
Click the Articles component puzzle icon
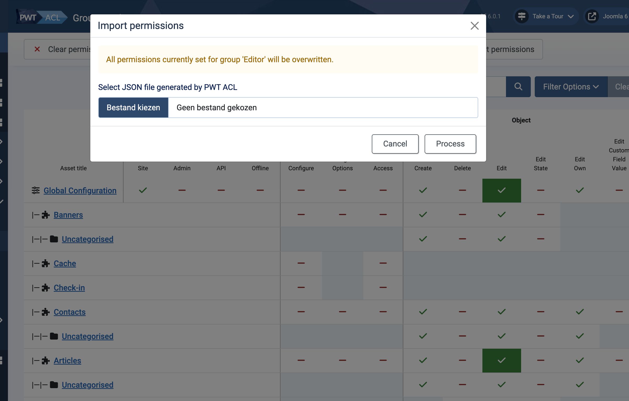(x=46, y=360)
